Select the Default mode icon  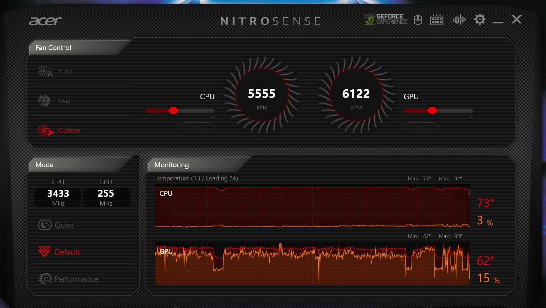click(44, 252)
